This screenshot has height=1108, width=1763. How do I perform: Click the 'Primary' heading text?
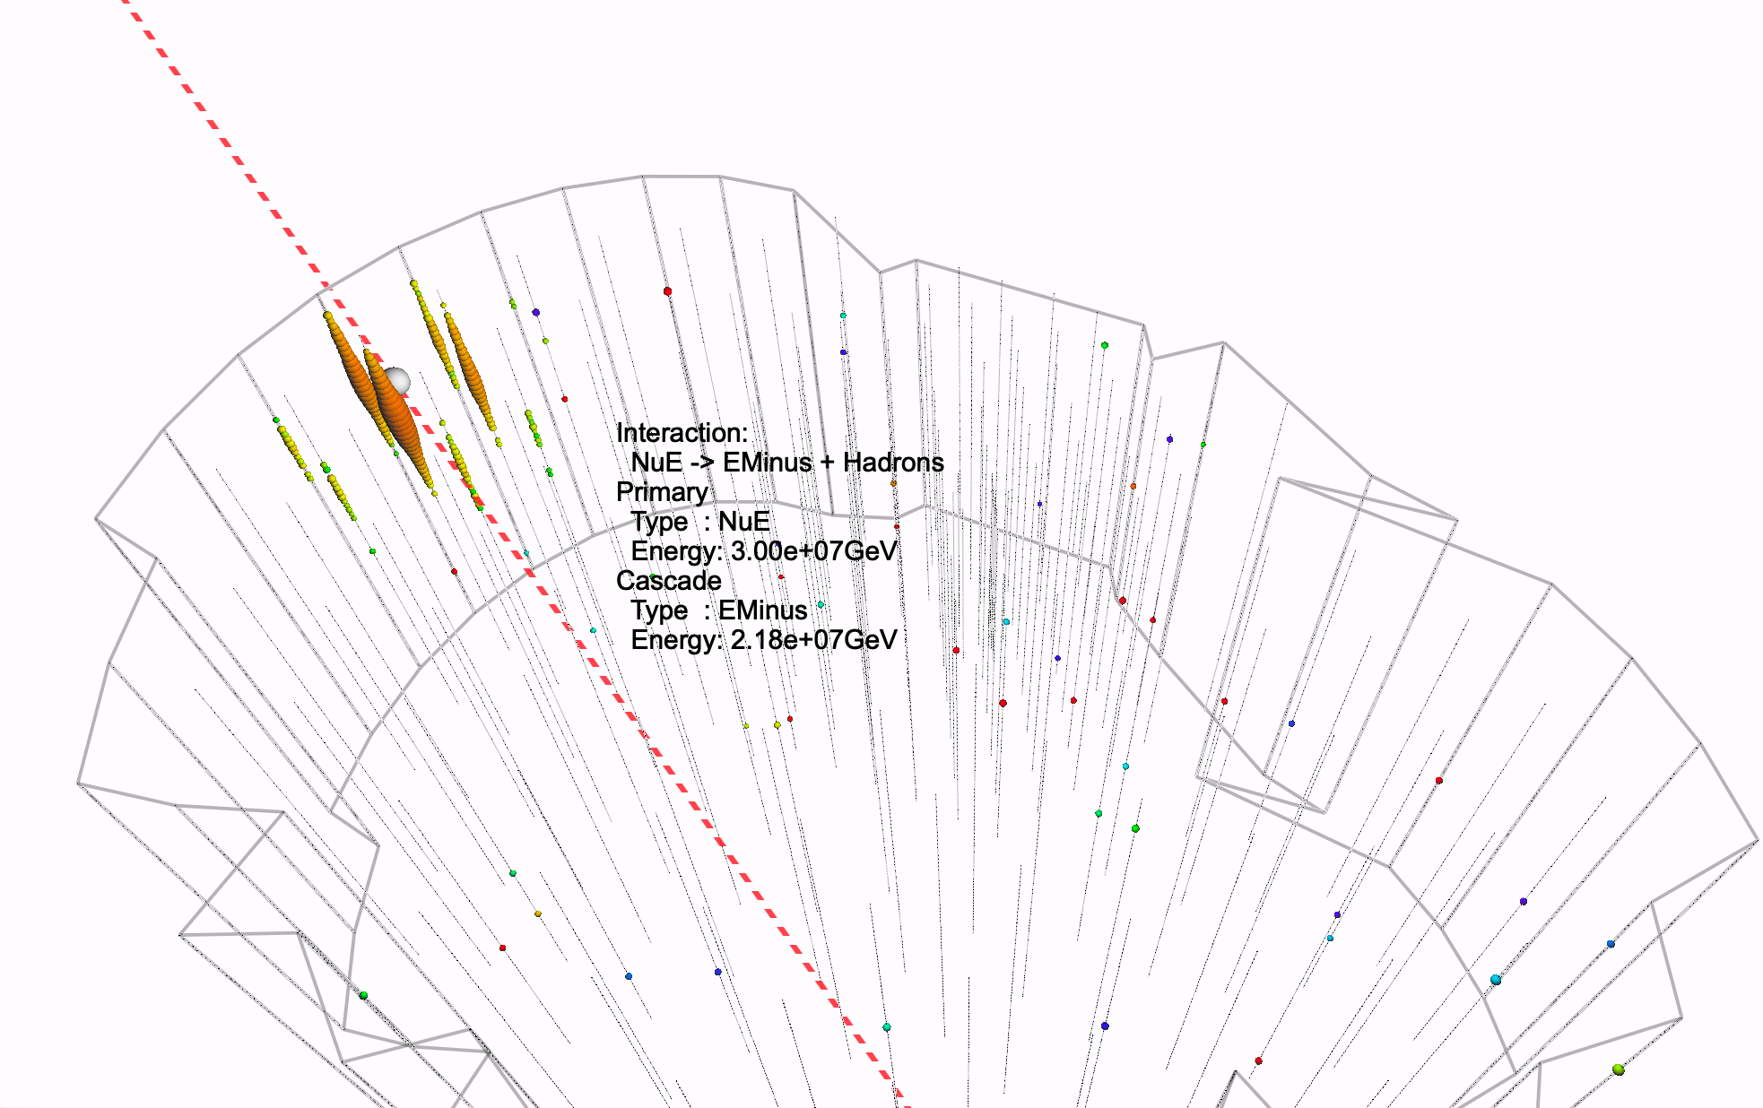[662, 492]
